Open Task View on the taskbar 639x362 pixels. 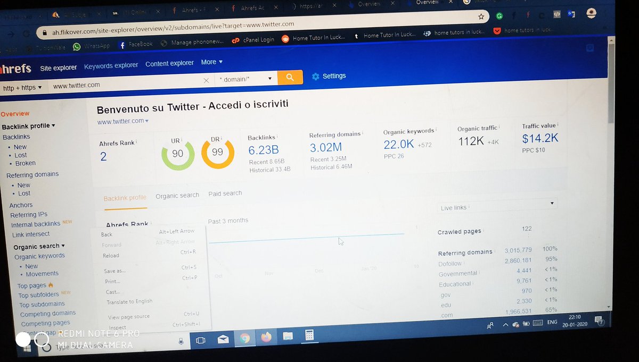pos(201,340)
